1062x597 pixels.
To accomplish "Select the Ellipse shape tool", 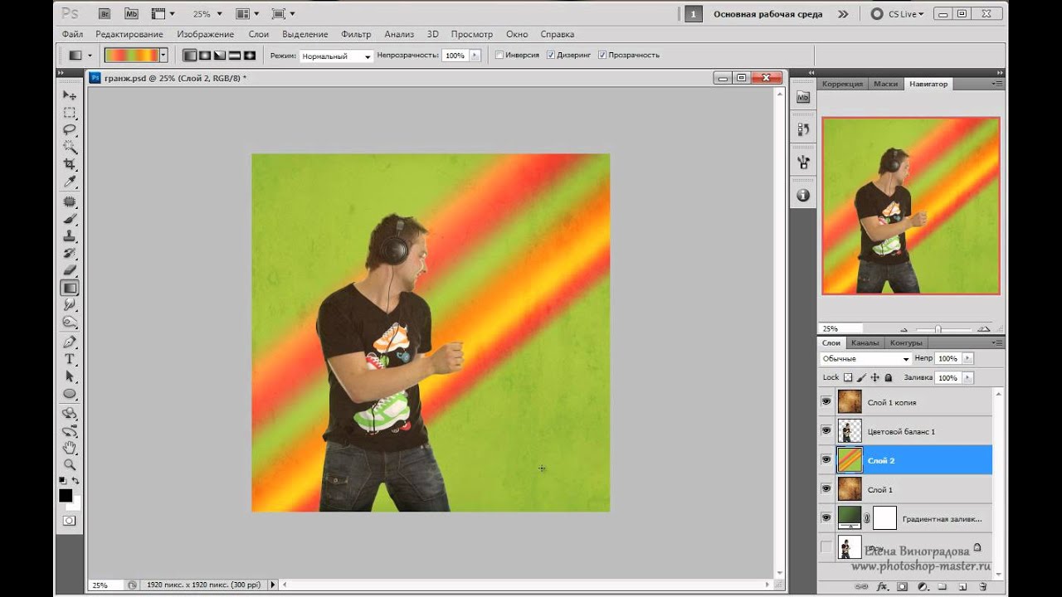I will click(70, 395).
